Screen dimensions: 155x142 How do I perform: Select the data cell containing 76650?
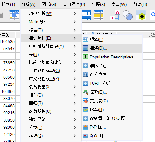(8, 63)
